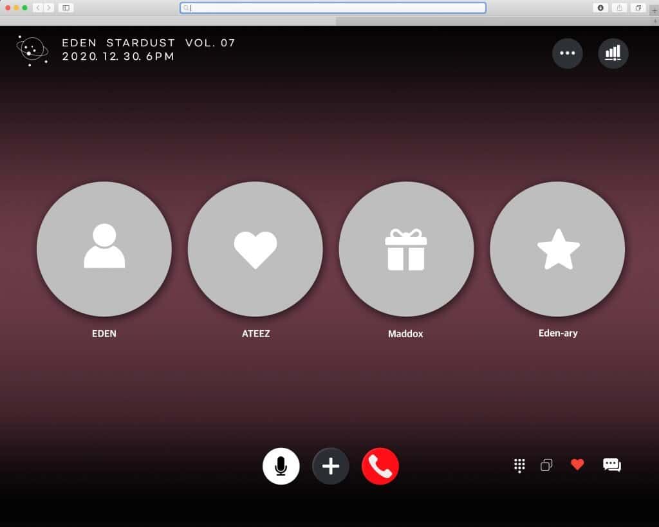This screenshot has height=527, width=659.
Task: Open the three-dots more options menu
Action: tap(567, 53)
